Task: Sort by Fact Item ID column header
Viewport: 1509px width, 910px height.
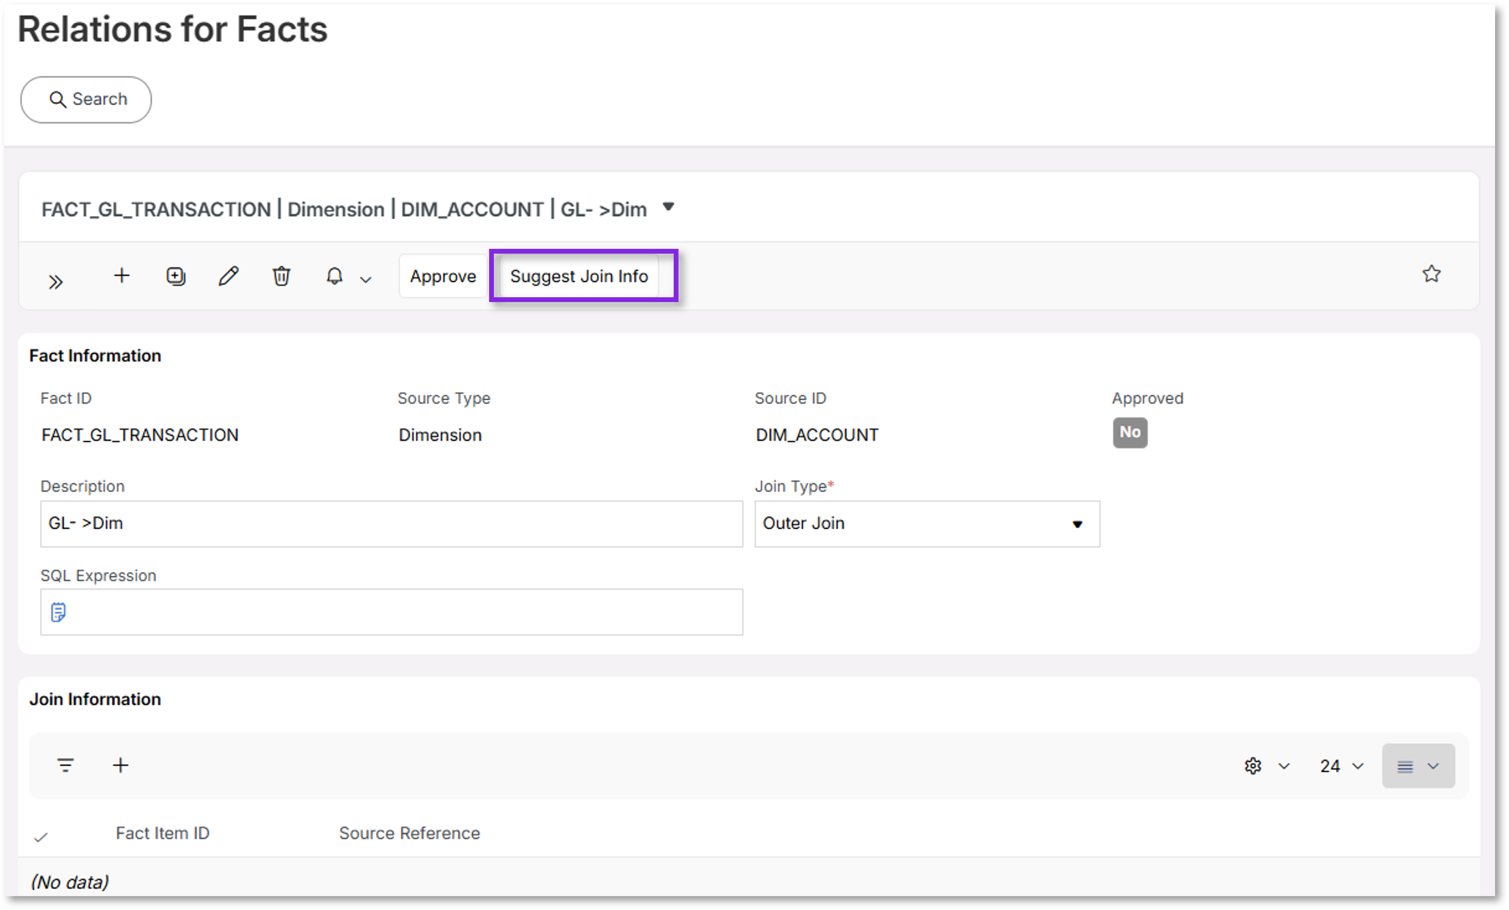Action: pyautogui.click(x=162, y=833)
